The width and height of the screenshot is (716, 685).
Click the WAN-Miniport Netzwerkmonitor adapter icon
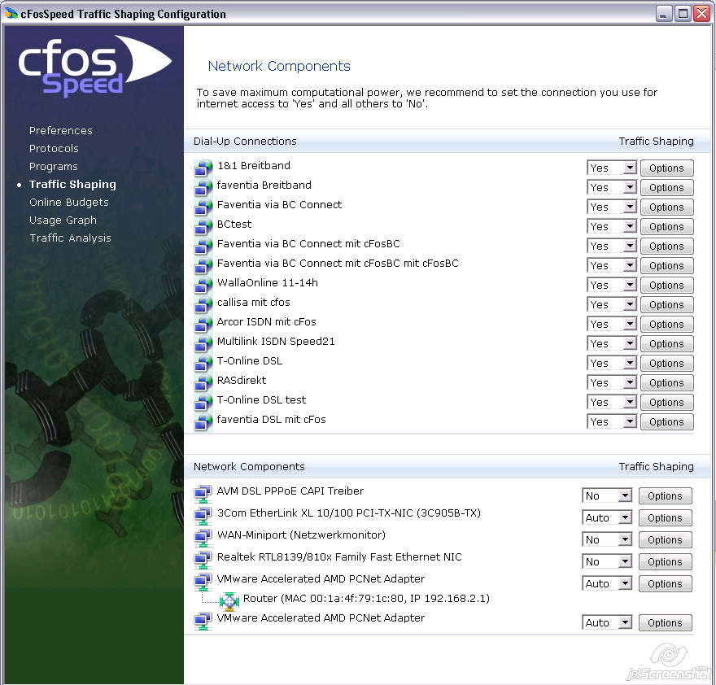click(203, 538)
